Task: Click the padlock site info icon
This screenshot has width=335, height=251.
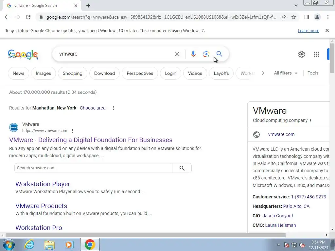Action: tap(41, 17)
